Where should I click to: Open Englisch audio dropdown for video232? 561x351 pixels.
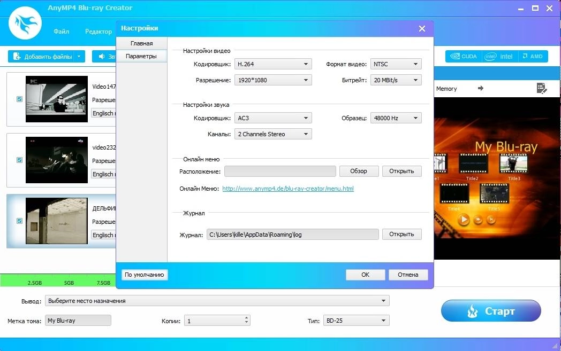coord(104,174)
